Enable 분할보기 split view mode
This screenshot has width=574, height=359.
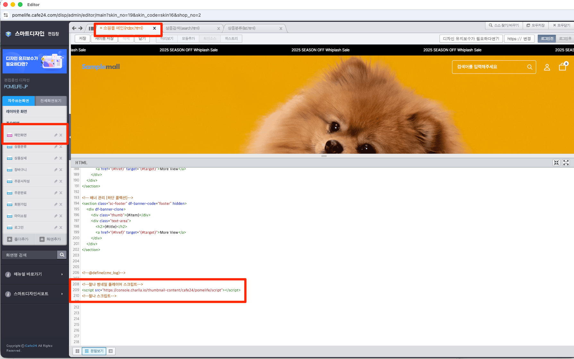pos(94,351)
